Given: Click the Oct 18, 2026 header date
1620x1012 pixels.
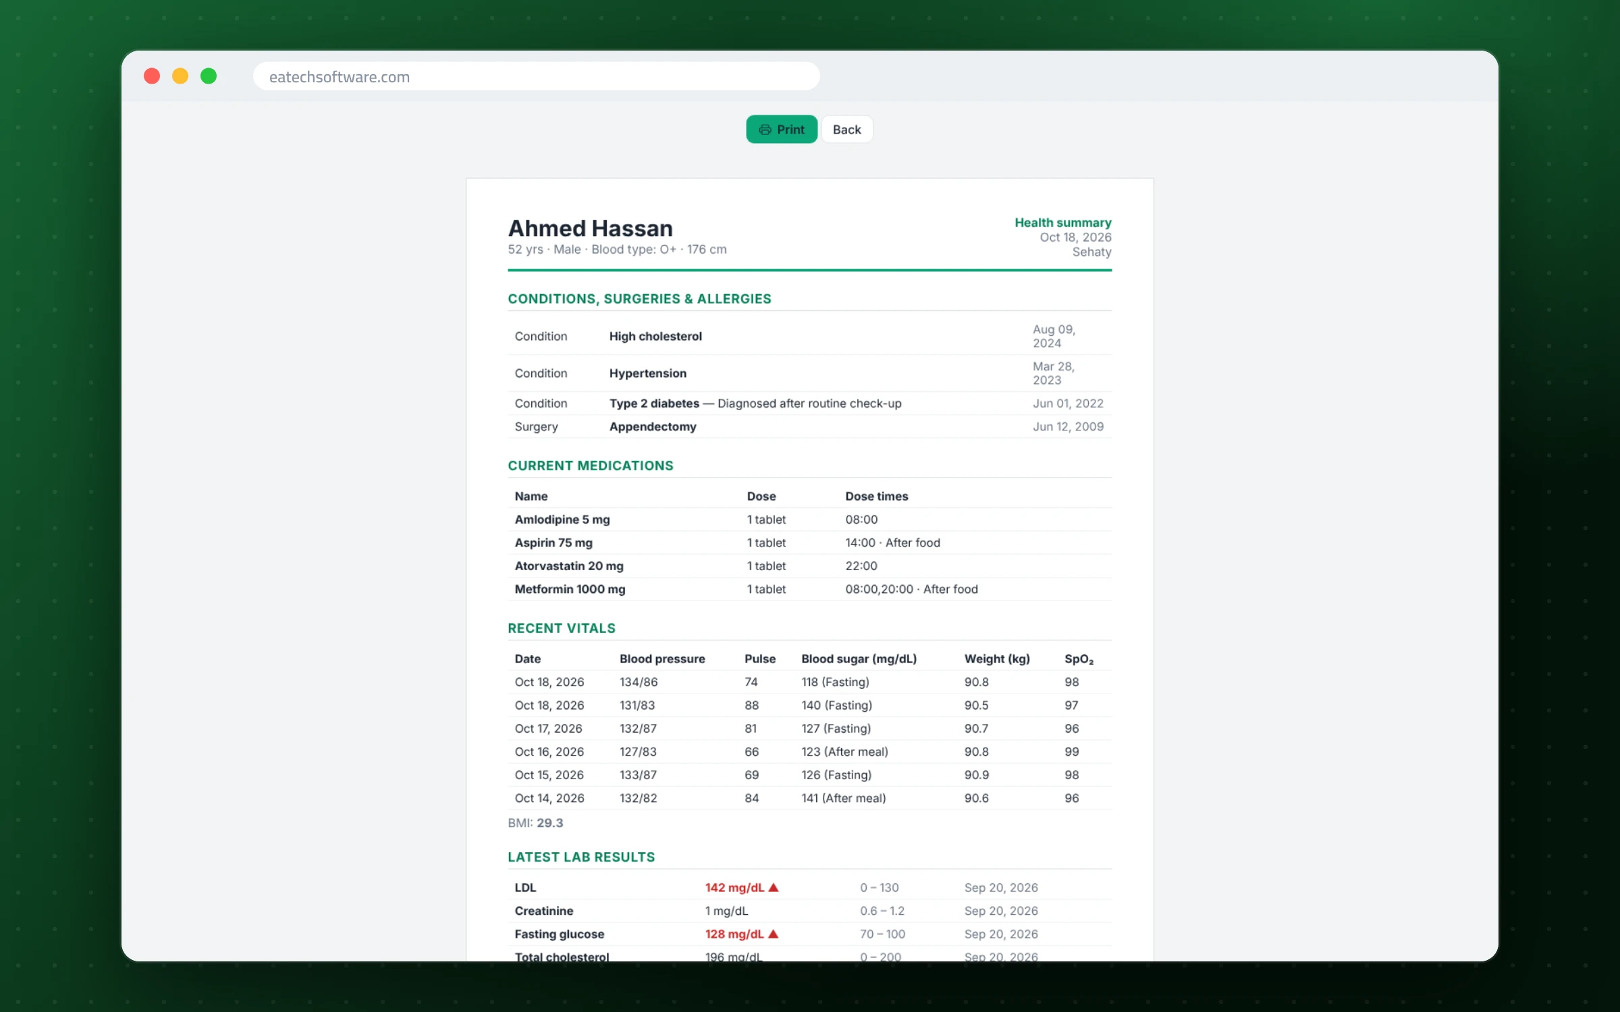Looking at the screenshot, I should pos(1075,237).
